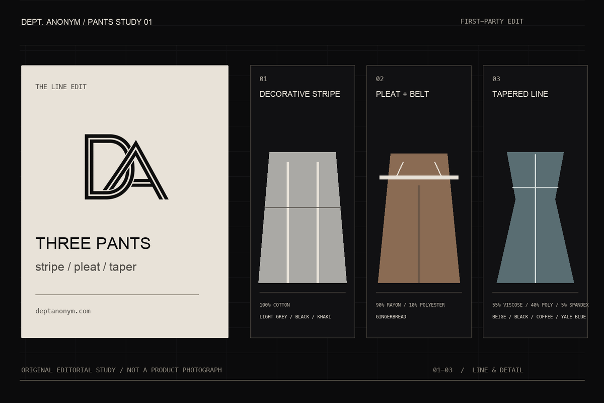Click the "GINGERBREAD" color text
This screenshot has height=403, width=604.
pos(391,317)
